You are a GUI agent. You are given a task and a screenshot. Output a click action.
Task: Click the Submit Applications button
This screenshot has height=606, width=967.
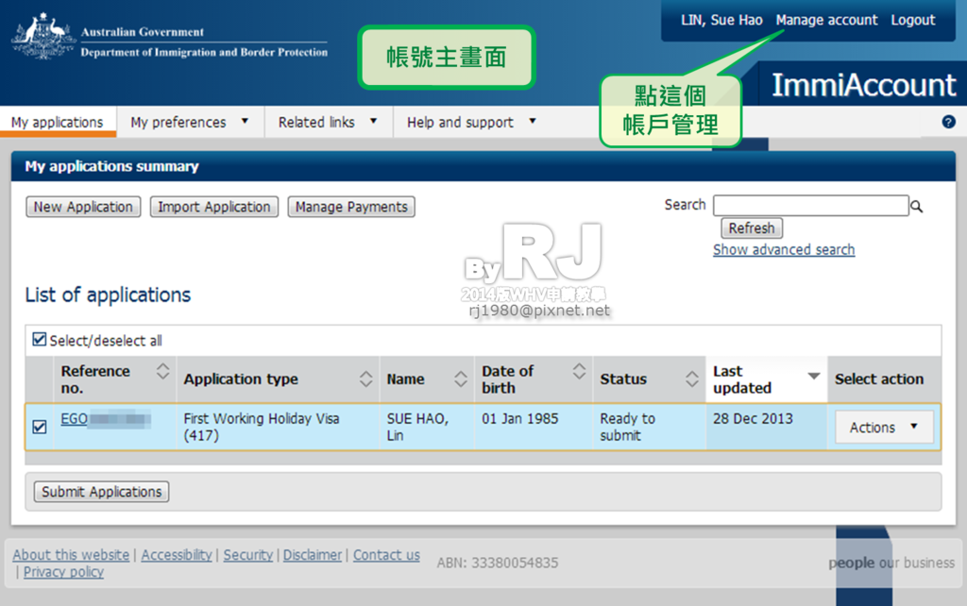click(101, 492)
